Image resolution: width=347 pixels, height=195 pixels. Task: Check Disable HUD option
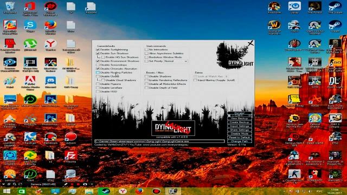tap(98, 92)
